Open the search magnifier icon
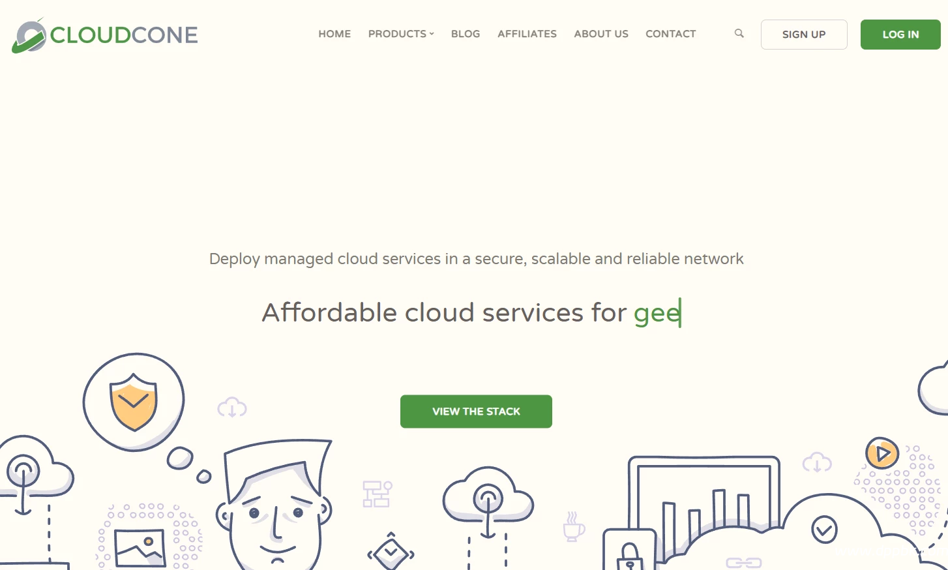Image resolution: width=948 pixels, height=570 pixels. click(739, 33)
